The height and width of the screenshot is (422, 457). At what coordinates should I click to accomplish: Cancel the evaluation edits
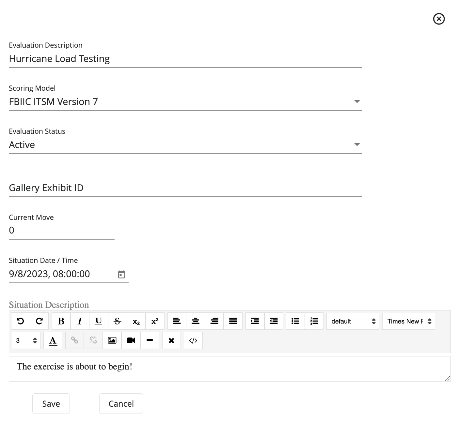[x=121, y=403]
